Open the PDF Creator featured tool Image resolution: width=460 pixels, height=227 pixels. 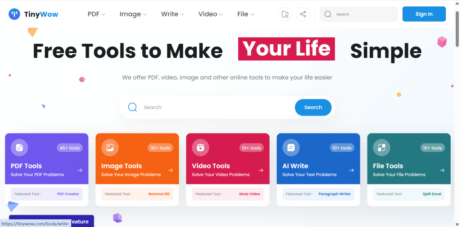click(x=68, y=194)
